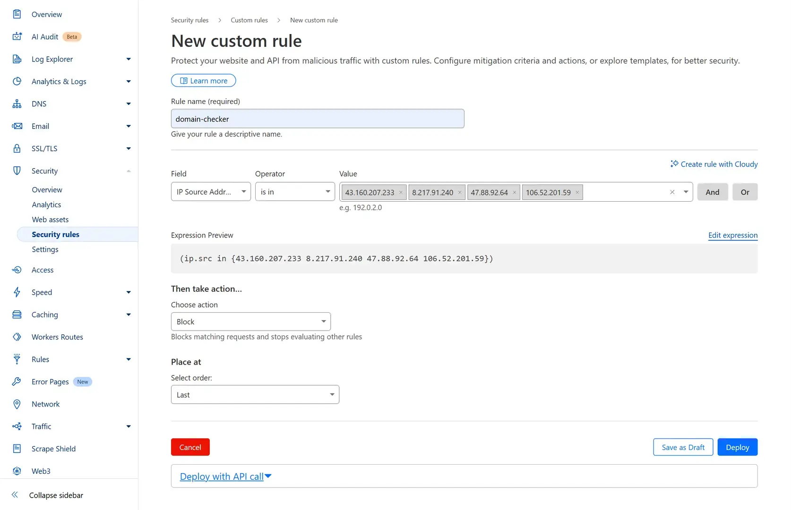
Task: Click the Web3 globe icon
Action: tap(17, 471)
